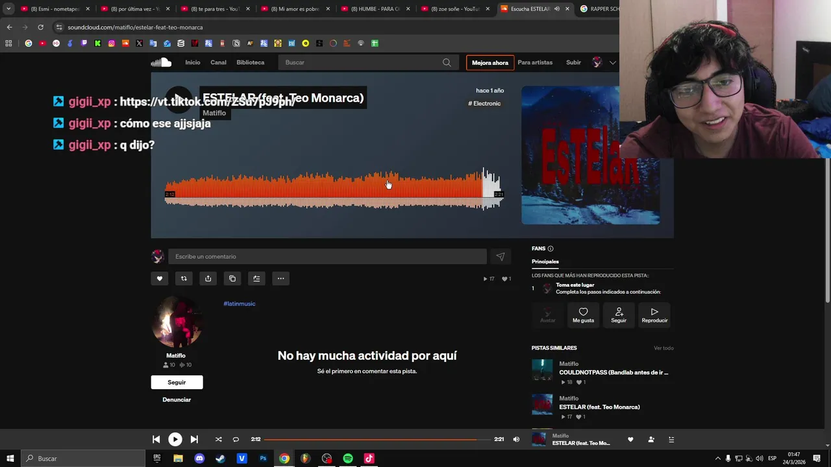The width and height of the screenshot is (831, 467).
Task: Expand the Chrome tab search dropdown
Action: click(x=8, y=9)
